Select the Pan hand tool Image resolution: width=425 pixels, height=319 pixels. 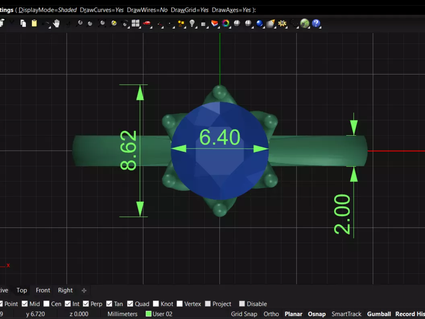(x=56, y=24)
